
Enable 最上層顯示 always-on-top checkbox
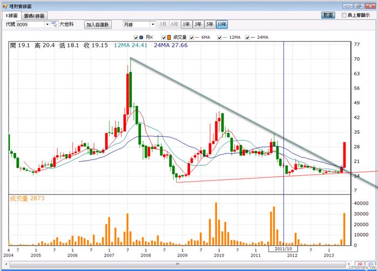pyautogui.click(x=344, y=15)
